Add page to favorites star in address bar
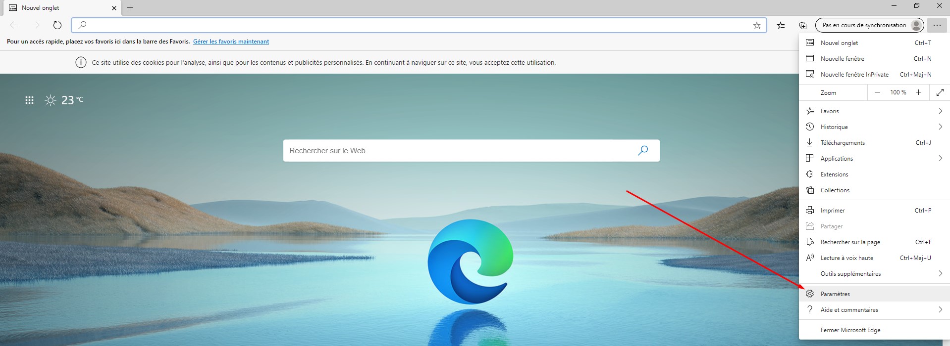950x346 pixels. pyautogui.click(x=757, y=25)
